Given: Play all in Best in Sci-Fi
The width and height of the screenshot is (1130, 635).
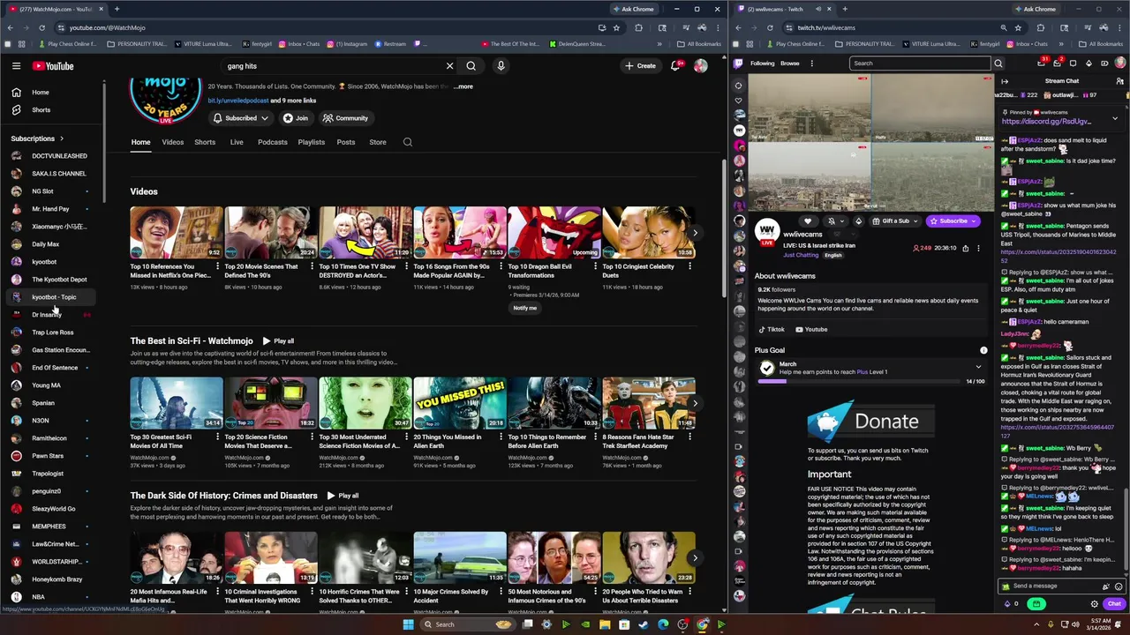Looking at the screenshot, I should click(278, 340).
